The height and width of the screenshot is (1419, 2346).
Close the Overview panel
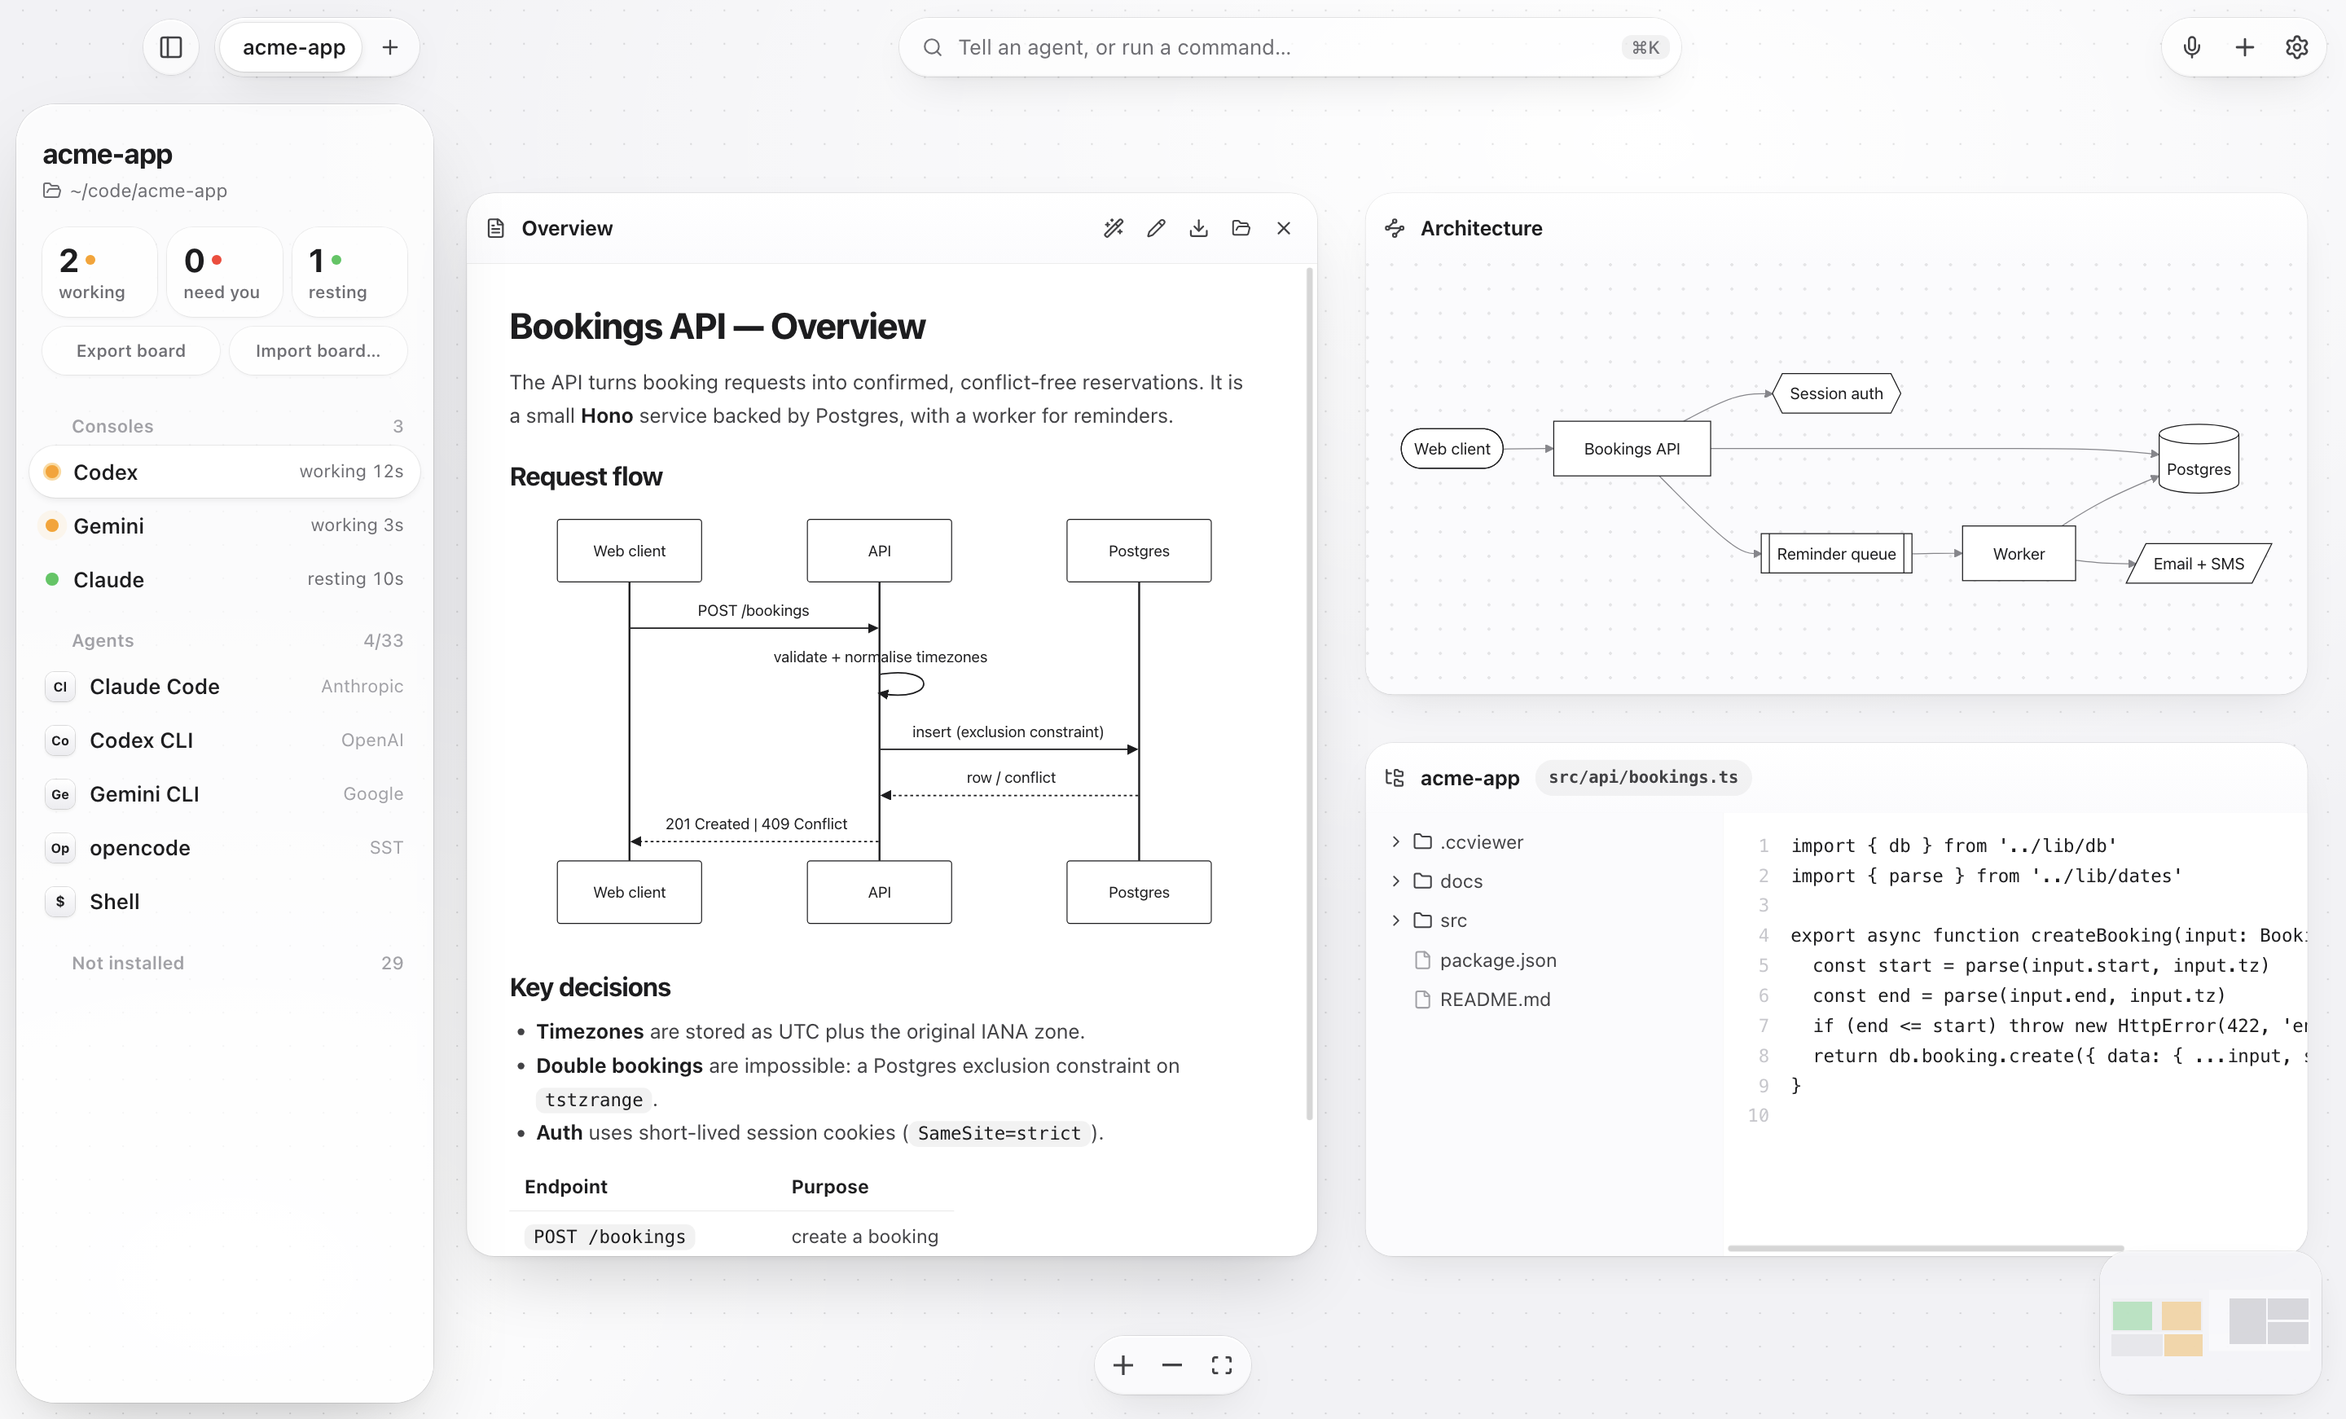click(1284, 227)
